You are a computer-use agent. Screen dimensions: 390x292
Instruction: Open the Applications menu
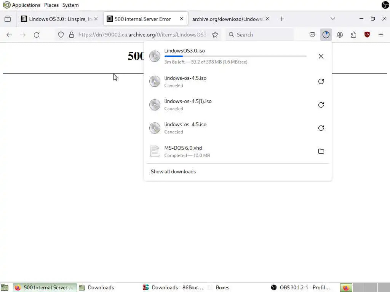point(26,5)
